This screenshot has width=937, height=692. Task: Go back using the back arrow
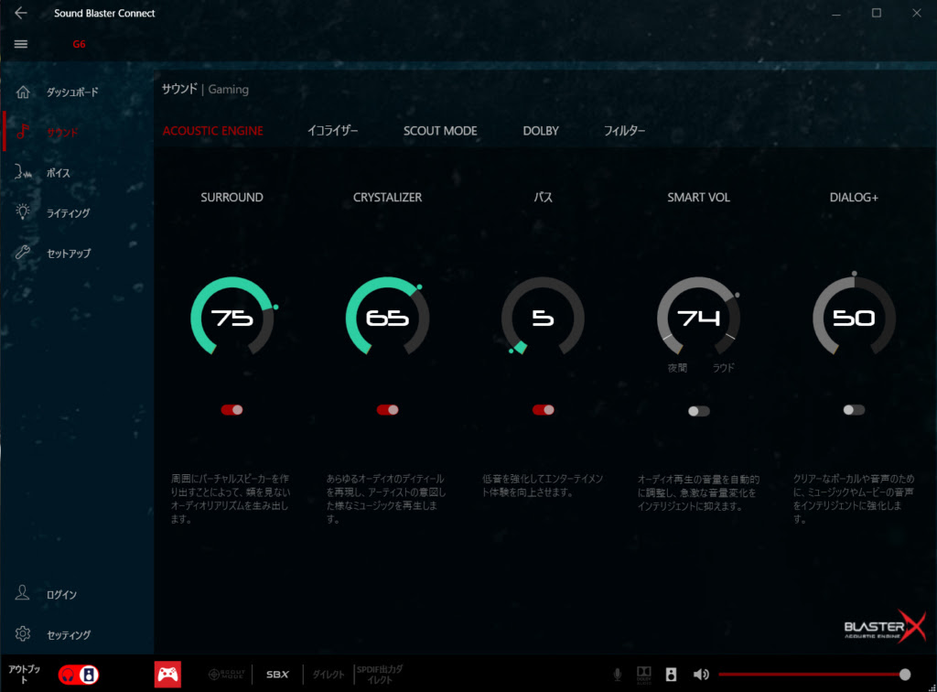[21, 13]
